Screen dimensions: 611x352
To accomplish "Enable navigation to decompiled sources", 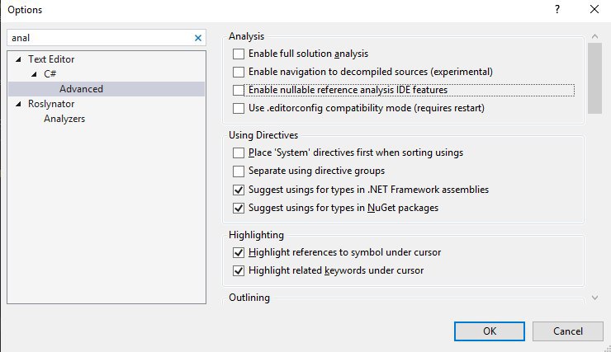I will [x=239, y=72].
